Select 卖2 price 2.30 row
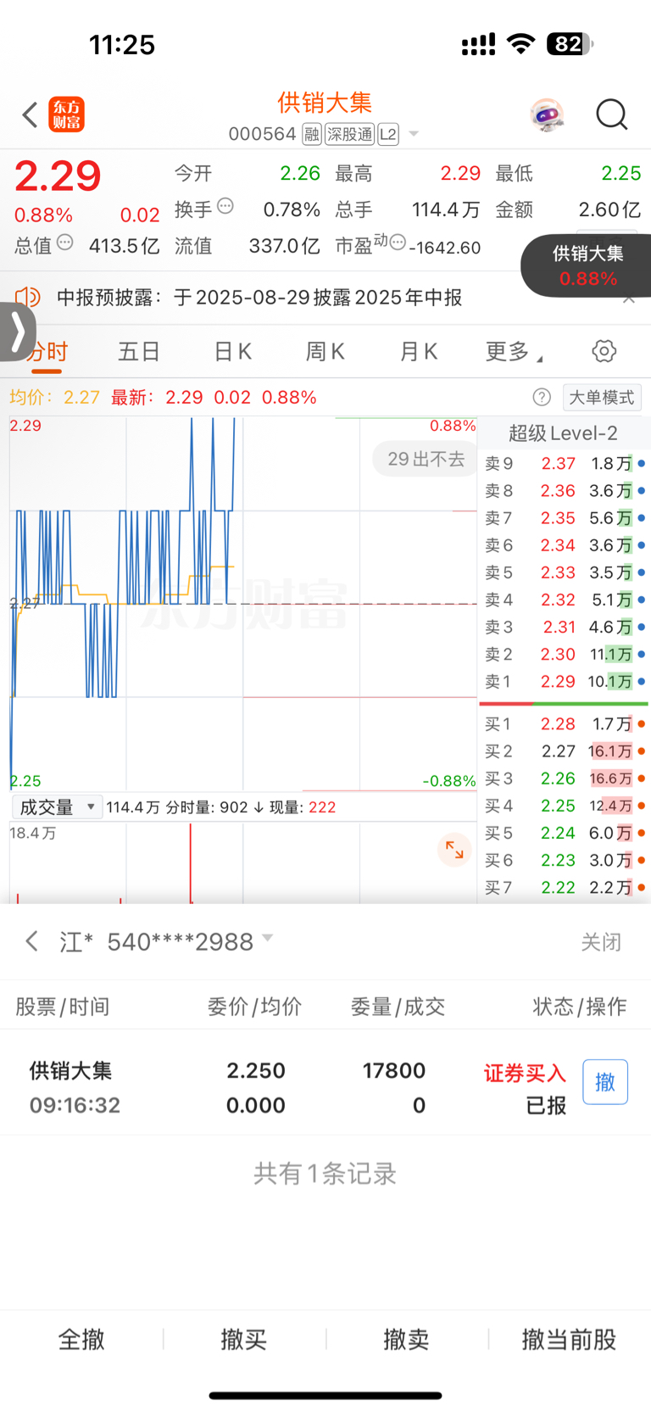This screenshot has width=651, height=1412. [565, 654]
